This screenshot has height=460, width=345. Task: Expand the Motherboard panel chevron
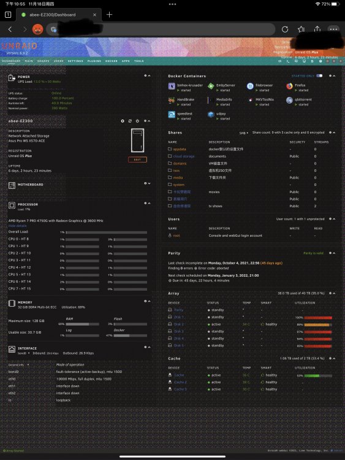click(x=149, y=183)
